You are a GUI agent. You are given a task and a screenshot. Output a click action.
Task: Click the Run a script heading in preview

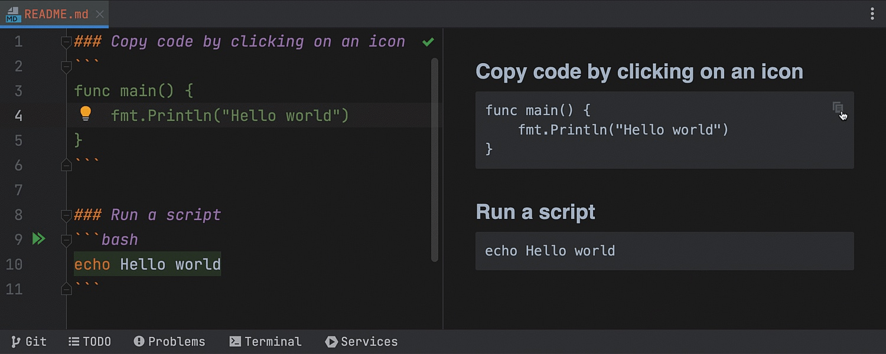pos(535,212)
